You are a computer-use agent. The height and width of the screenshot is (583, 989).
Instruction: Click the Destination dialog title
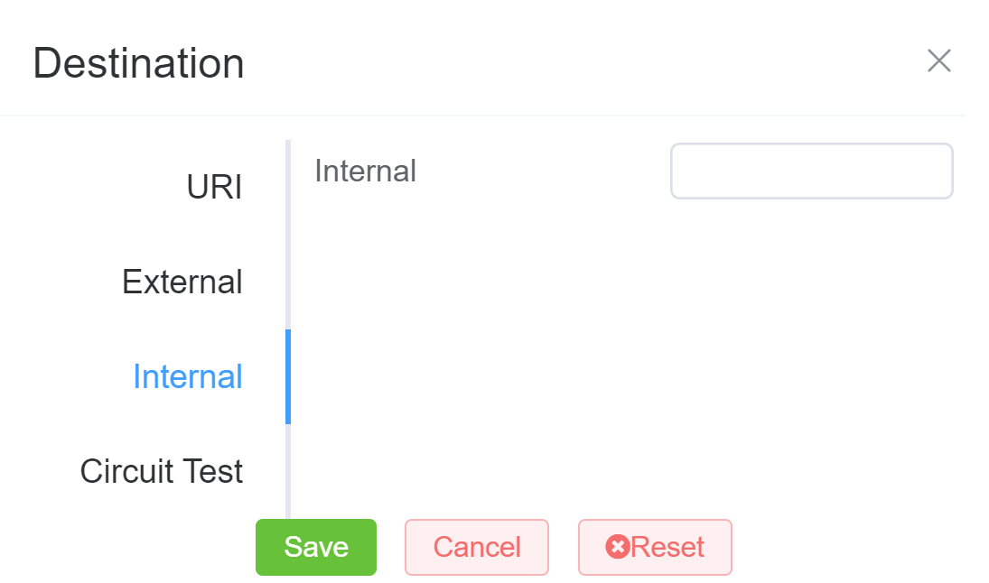click(139, 63)
